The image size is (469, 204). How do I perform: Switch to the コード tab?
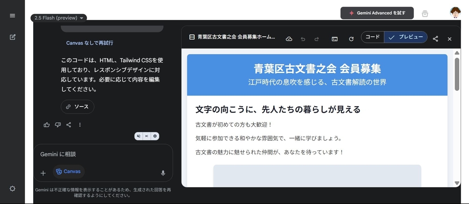(372, 37)
